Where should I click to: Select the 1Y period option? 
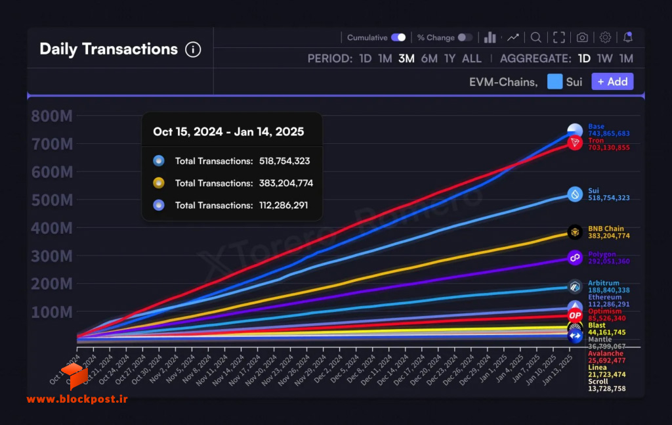coord(450,58)
